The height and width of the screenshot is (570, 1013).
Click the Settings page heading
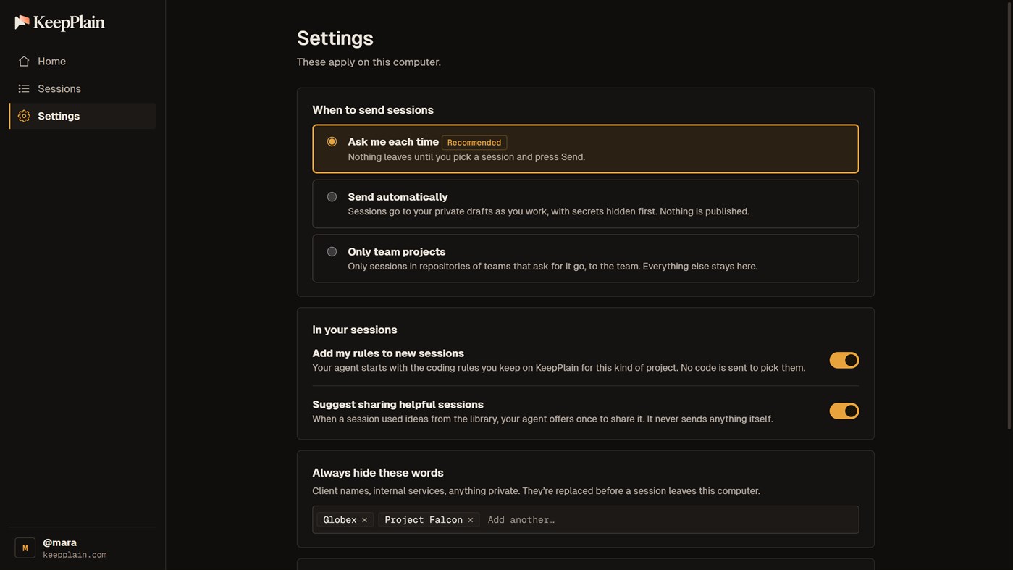(x=335, y=38)
